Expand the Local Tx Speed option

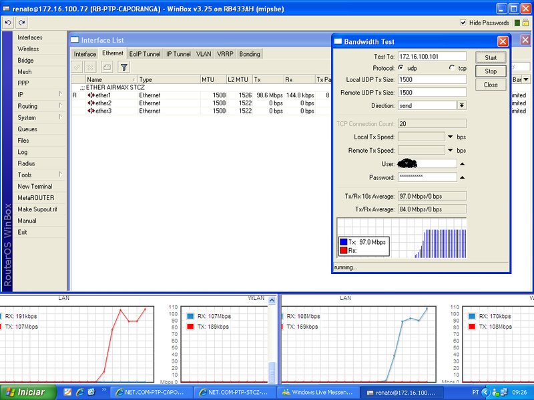click(x=450, y=137)
